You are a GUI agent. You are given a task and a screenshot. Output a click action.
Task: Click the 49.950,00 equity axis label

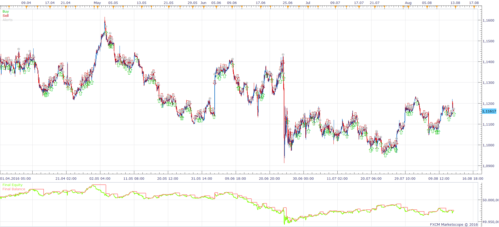tap(491, 222)
